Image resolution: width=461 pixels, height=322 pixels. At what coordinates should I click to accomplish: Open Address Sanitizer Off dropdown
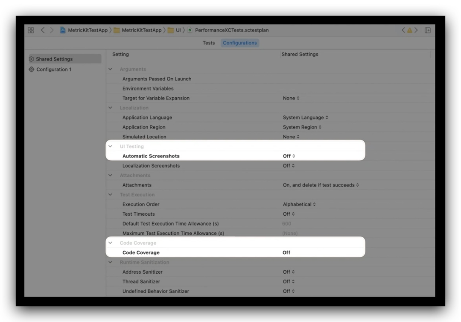click(x=289, y=272)
